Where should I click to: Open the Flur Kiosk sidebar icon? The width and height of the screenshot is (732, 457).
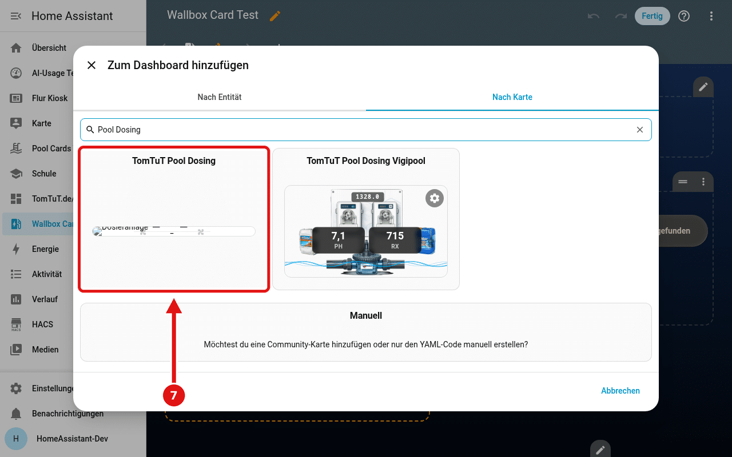click(16, 98)
